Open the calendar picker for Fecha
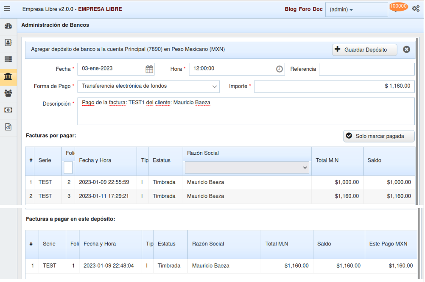 (x=149, y=69)
